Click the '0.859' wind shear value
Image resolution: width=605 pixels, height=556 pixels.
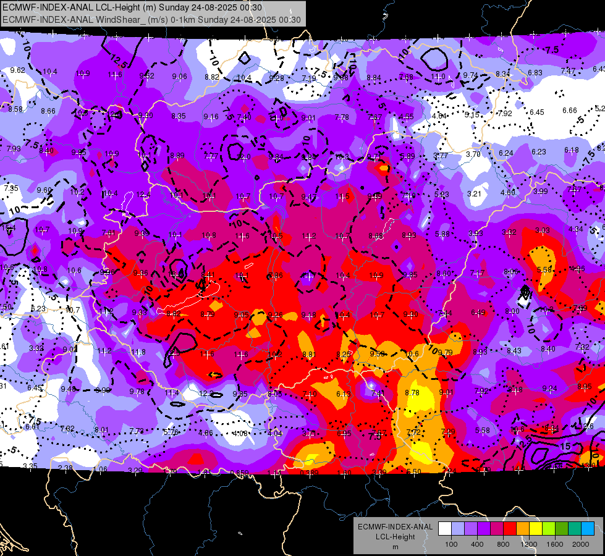(x=239, y=473)
